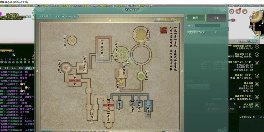Viewport: 264px width, 132px height.
Task: Select the 燕巢幕上【可交】 quest title
Action: [244, 75]
